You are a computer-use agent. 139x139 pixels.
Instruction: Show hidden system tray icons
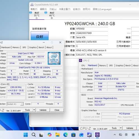[x=115, y=135]
